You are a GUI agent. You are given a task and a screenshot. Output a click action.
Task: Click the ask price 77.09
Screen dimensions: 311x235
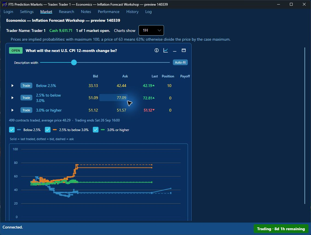pyautogui.click(x=121, y=98)
